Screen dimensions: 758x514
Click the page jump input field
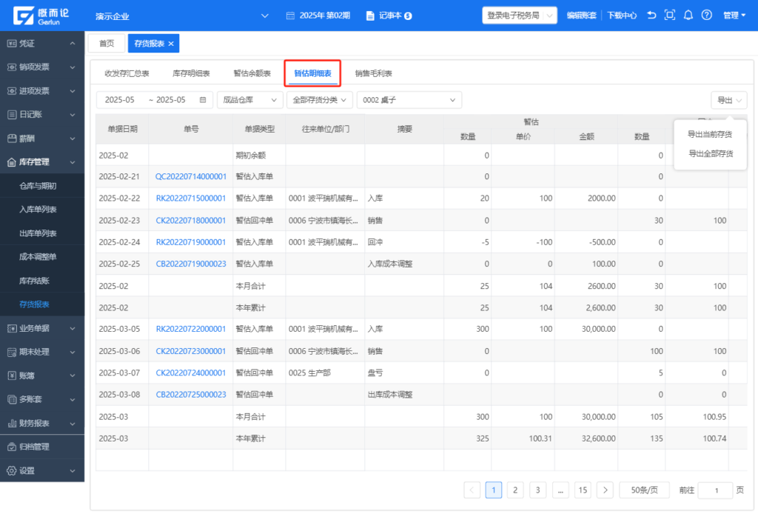click(x=714, y=490)
